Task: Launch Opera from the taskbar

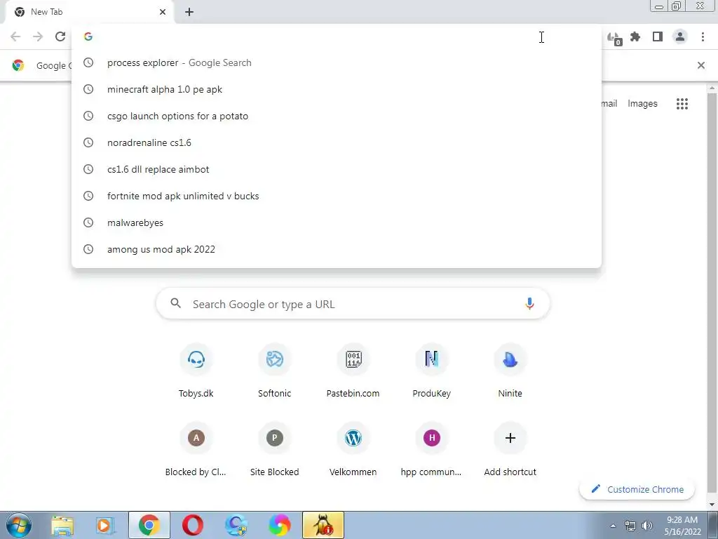Action: click(192, 525)
